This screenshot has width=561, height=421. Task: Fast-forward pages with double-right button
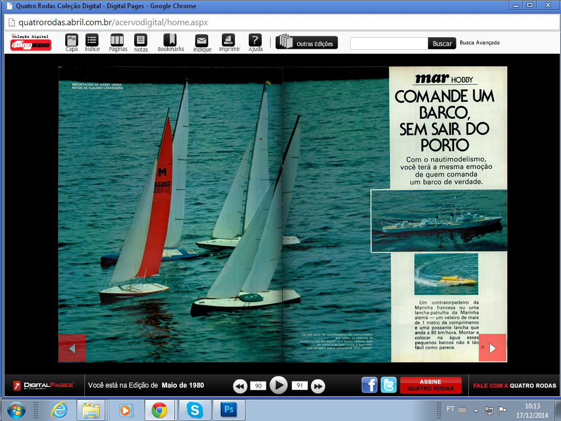318,386
